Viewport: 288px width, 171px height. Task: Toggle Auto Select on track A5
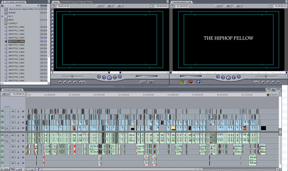coord(23,157)
